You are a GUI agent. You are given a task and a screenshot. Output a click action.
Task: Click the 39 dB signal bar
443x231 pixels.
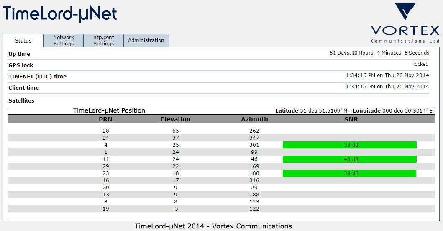click(349, 173)
